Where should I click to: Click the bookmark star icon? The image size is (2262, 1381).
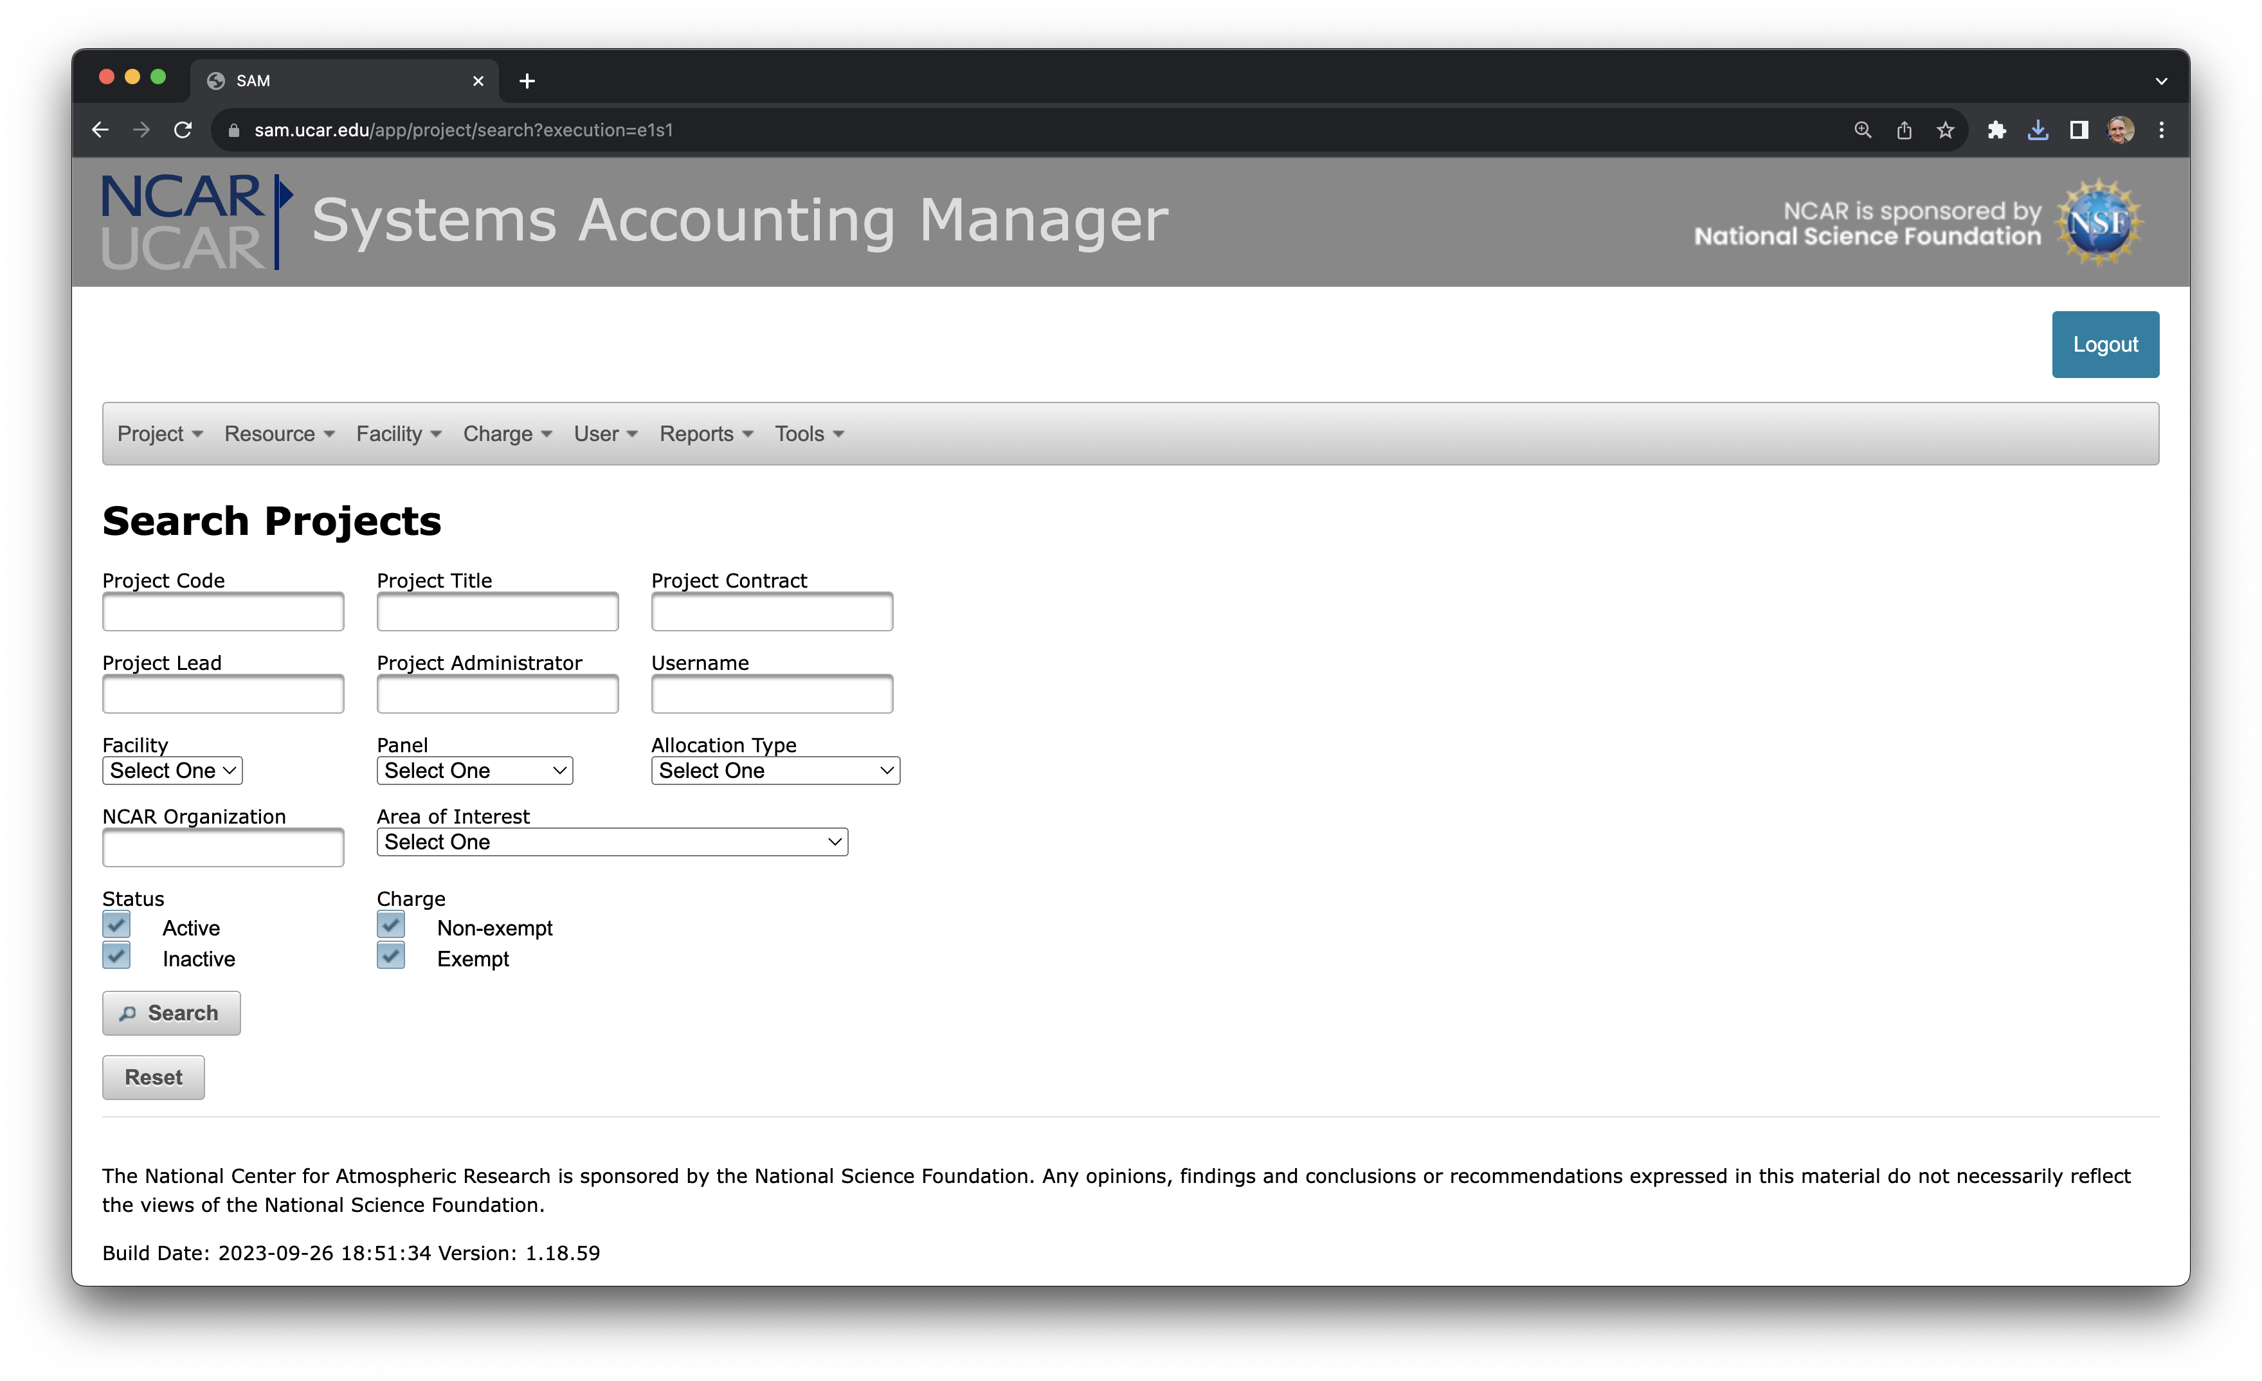click(x=1945, y=131)
